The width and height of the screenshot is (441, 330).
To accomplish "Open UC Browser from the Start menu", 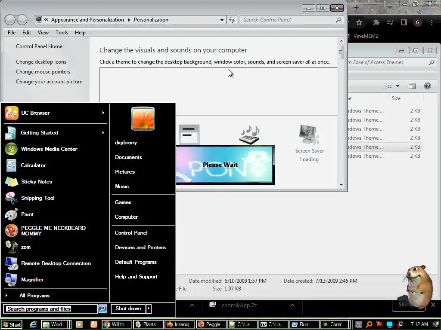I will pos(56,113).
